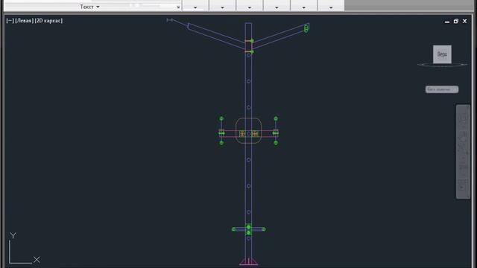The height and width of the screenshot is (268, 477).
Task: Click the navigation bar on right edge
Action: tap(463, 152)
